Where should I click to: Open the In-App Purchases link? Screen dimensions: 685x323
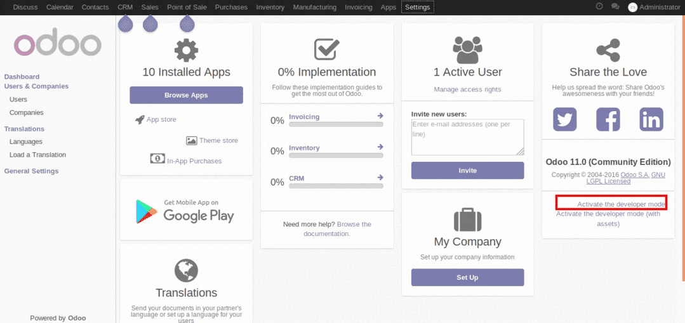click(194, 161)
